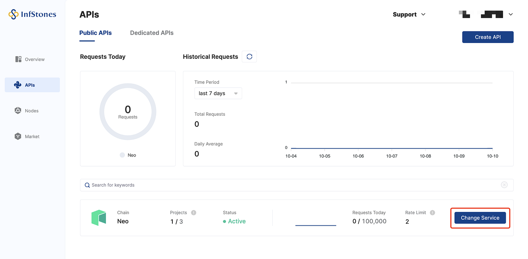Open Overview in the sidebar
This screenshot has height=259, width=528.
click(x=32, y=59)
